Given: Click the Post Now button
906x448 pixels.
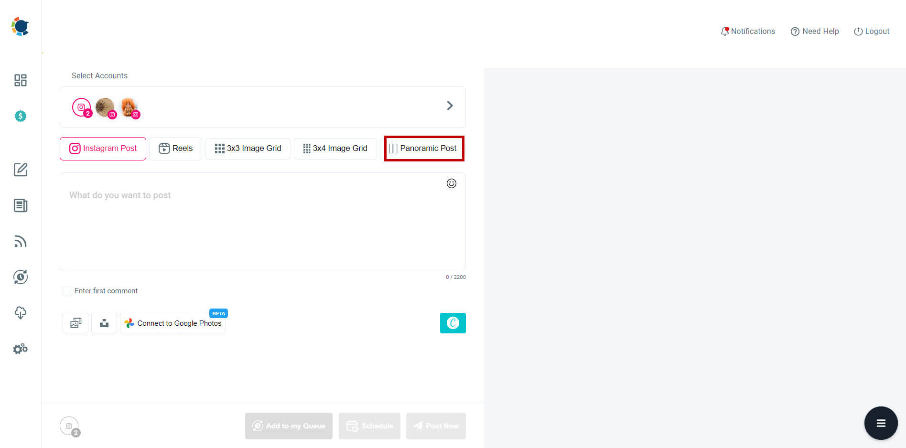Looking at the screenshot, I should 436,426.
